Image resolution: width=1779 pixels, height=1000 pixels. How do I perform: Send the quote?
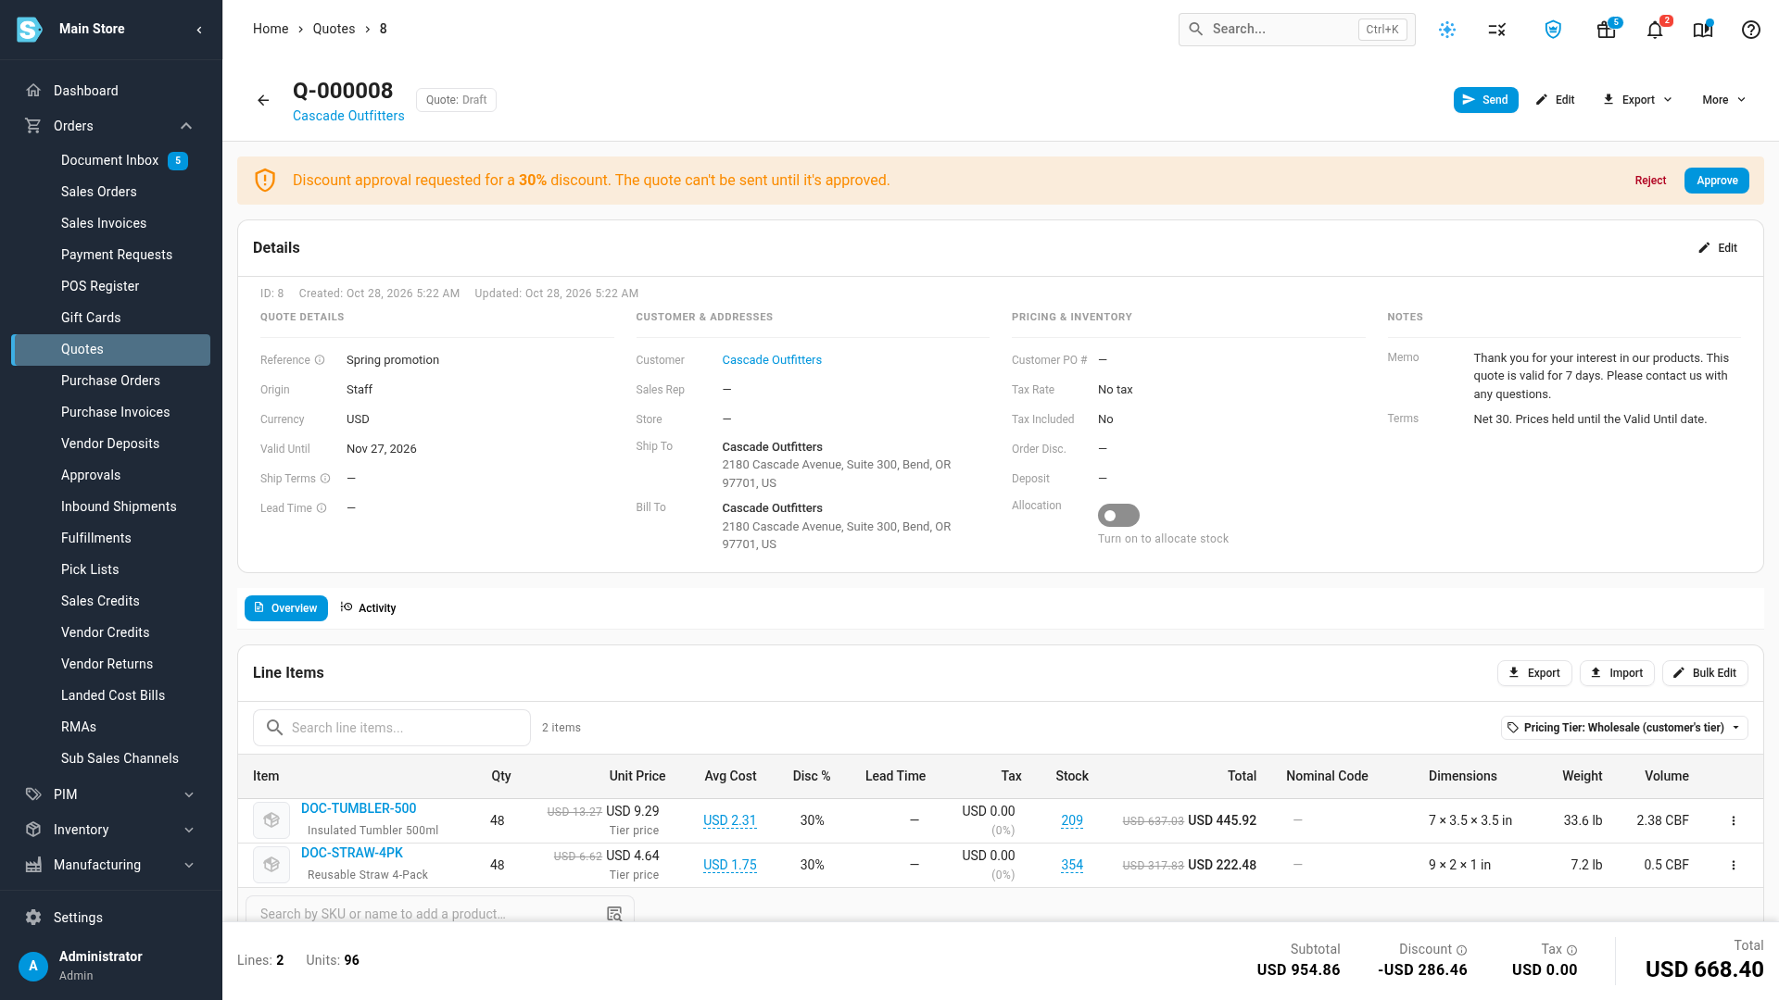pyautogui.click(x=1485, y=100)
